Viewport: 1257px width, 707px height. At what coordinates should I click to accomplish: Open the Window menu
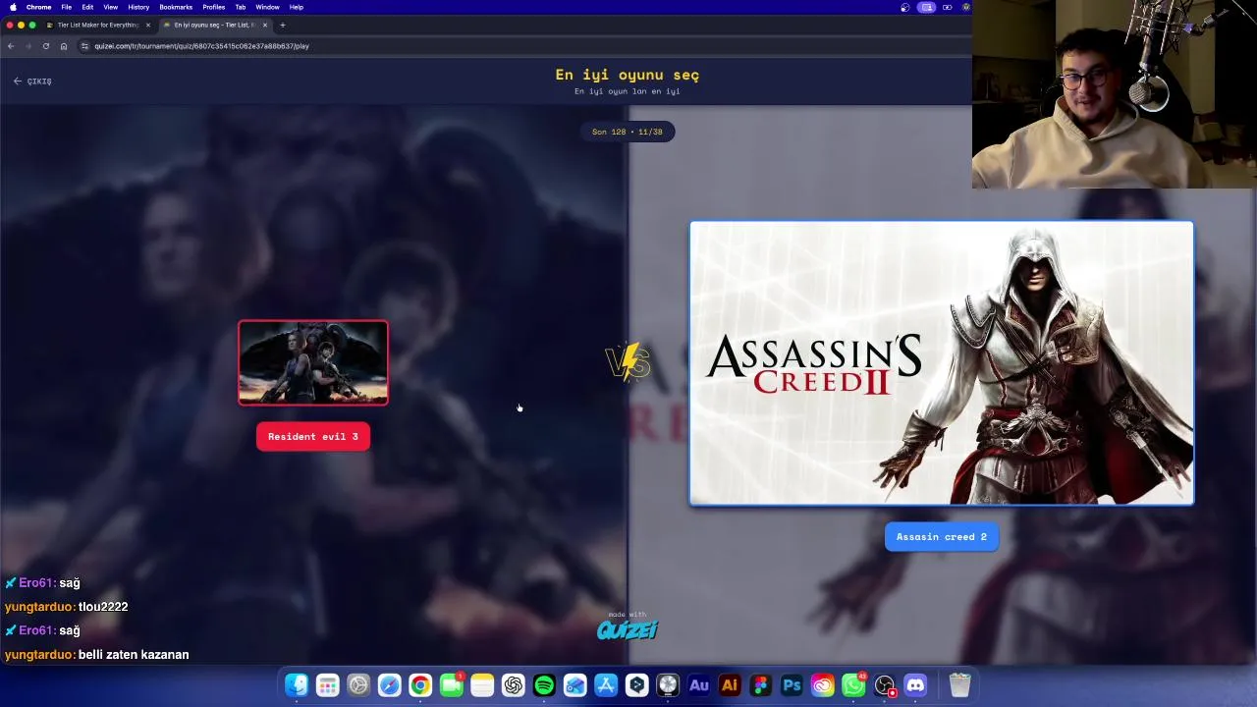tap(267, 7)
